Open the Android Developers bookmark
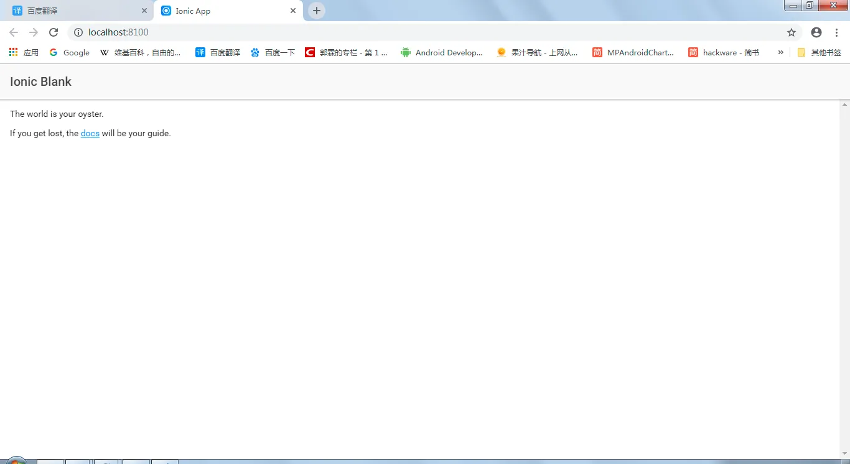Viewport: 850px width, 464px height. (x=442, y=53)
